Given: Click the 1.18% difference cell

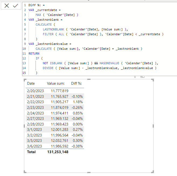Looking at the screenshot, I should coord(78,102).
